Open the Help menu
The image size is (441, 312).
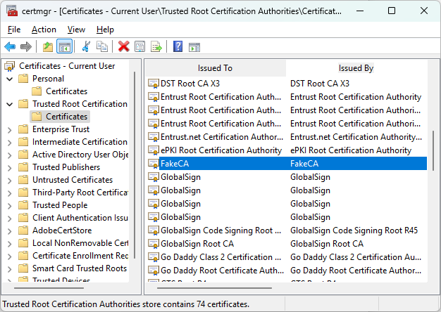click(105, 30)
